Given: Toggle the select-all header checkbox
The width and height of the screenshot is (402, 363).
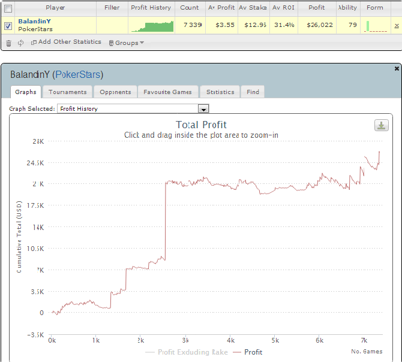Looking at the screenshot, I should 8,9.
